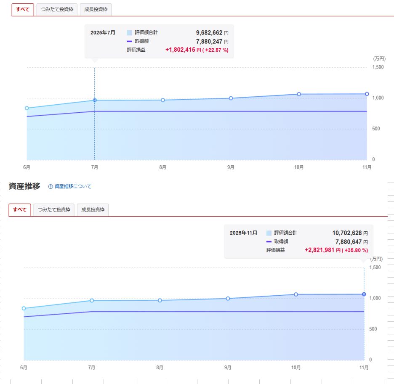Click the highlighted 7月 data point in upper chart
The height and width of the screenshot is (384, 394).
(x=95, y=100)
